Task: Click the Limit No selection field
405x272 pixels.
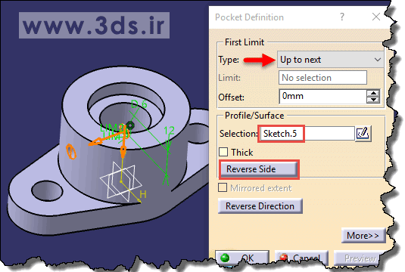Action: tap(322, 78)
